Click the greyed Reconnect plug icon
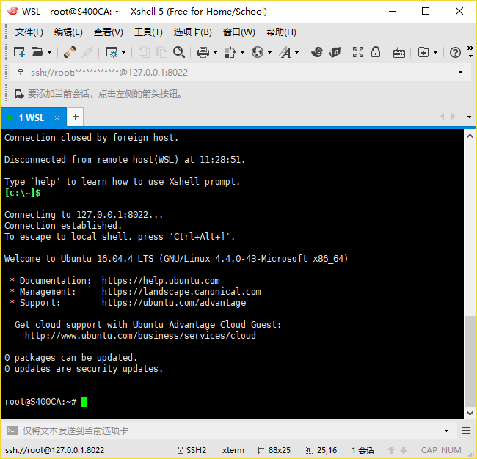This screenshot has width=477, height=459. (x=87, y=52)
